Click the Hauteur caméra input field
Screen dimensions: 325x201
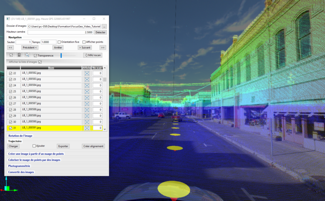point(61,32)
